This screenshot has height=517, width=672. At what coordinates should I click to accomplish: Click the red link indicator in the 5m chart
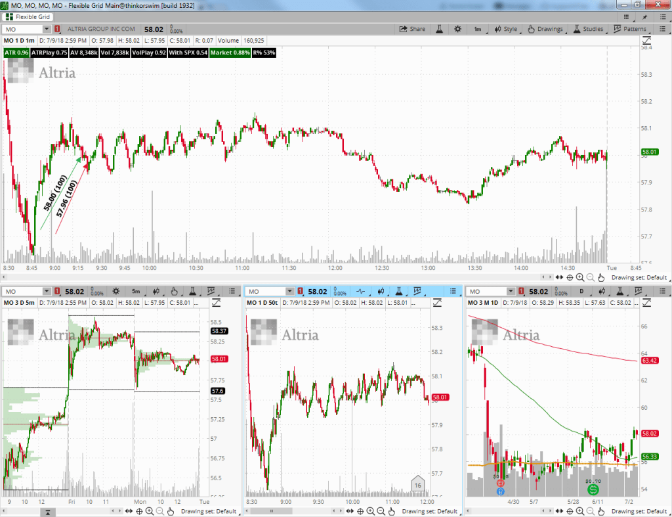pyautogui.click(x=57, y=291)
